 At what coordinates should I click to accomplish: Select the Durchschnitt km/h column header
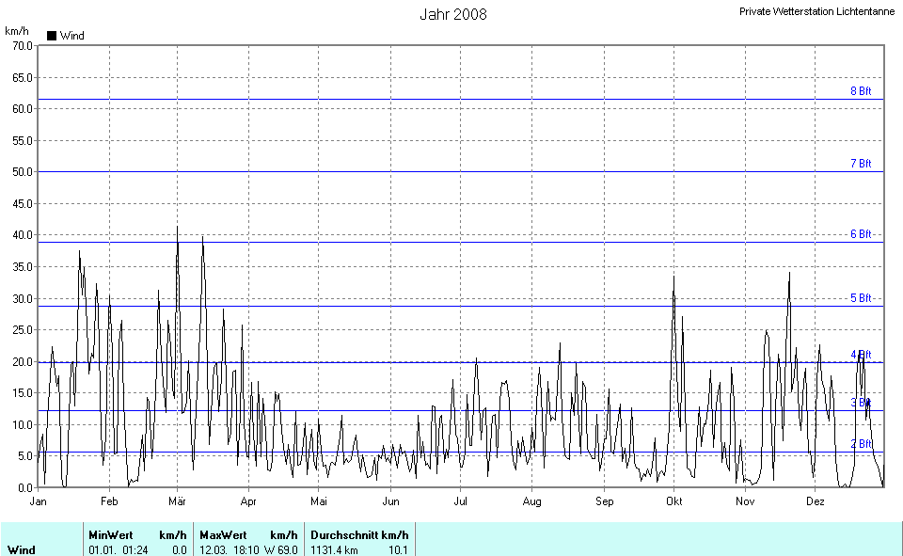click(358, 534)
